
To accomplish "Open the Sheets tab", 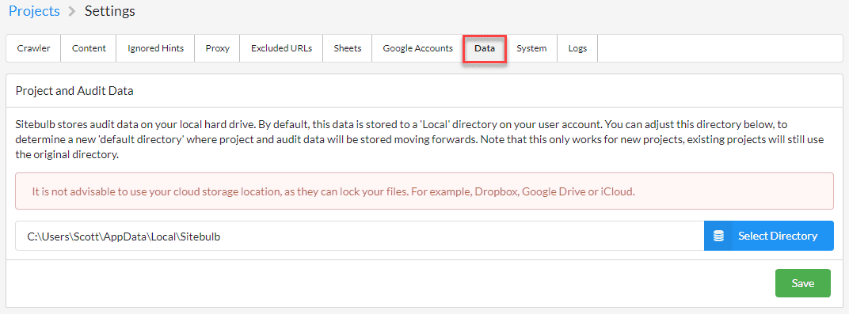I will pos(348,48).
